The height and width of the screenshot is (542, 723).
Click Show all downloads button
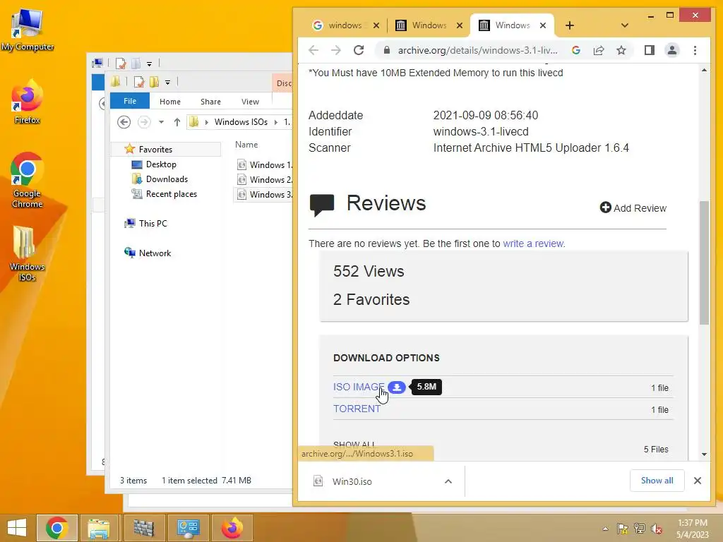pyautogui.click(x=657, y=481)
